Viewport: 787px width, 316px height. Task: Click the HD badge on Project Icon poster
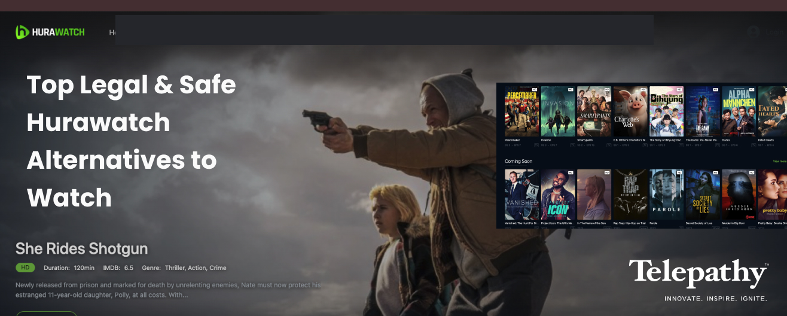pos(571,173)
